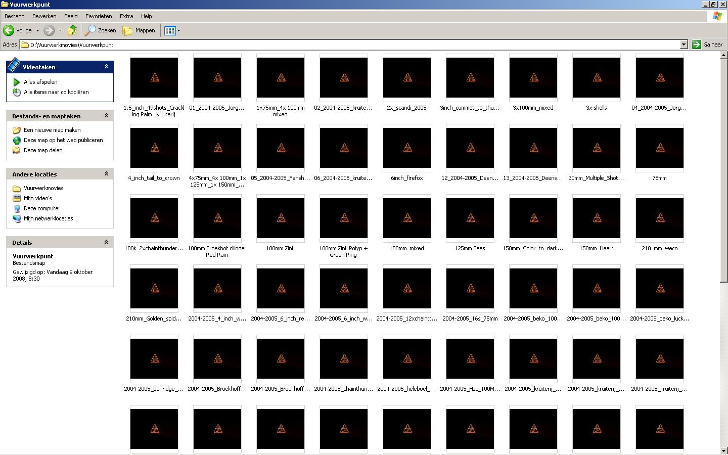Open the Extra menu
Screen dimensions: 728x455
coord(126,16)
